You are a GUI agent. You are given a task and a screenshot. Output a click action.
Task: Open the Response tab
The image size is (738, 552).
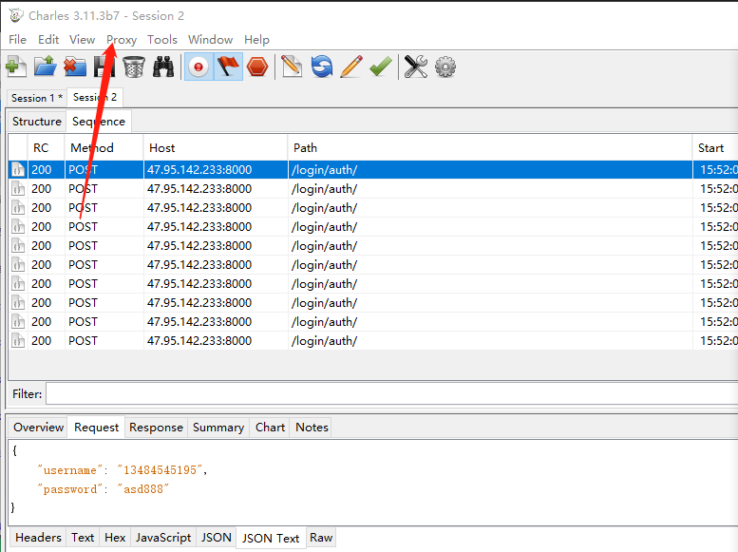(156, 428)
